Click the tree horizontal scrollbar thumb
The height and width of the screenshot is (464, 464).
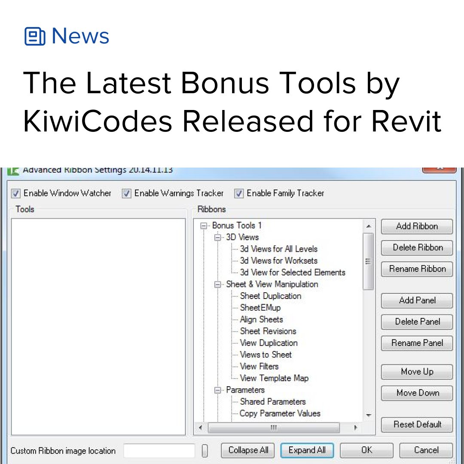coord(274,427)
